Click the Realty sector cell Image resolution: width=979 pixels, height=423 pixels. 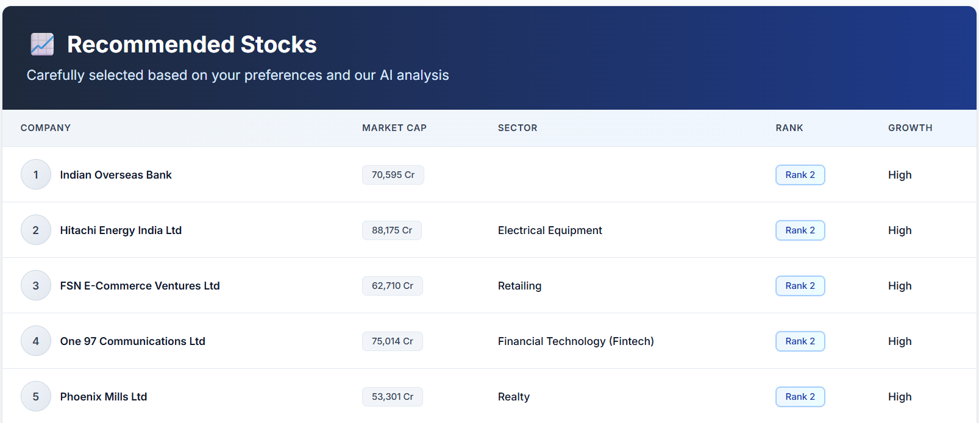tap(514, 397)
